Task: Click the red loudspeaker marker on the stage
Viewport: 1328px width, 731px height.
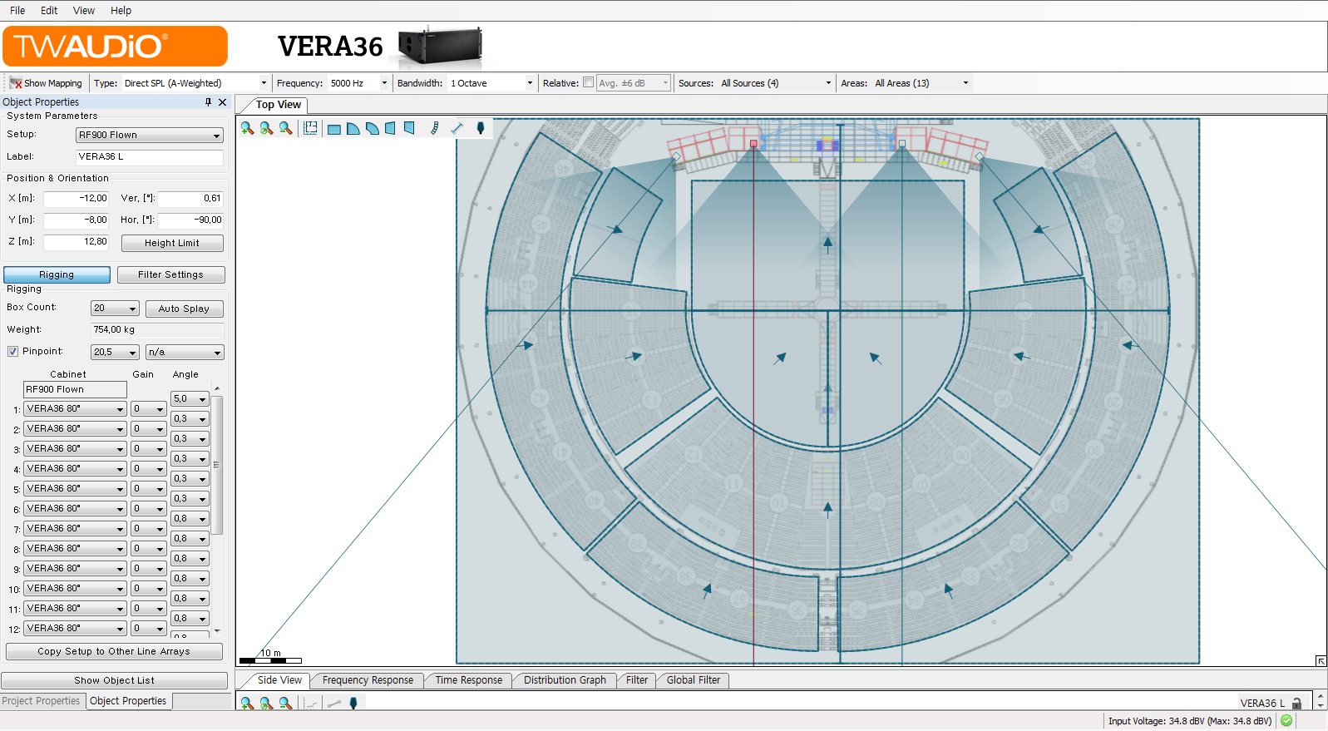Action: point(753,144)
